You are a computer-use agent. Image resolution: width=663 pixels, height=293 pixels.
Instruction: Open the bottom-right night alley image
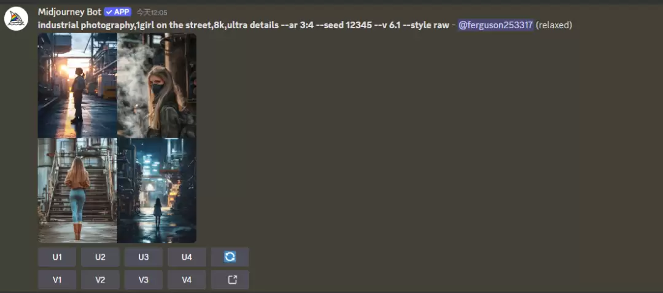157,190
